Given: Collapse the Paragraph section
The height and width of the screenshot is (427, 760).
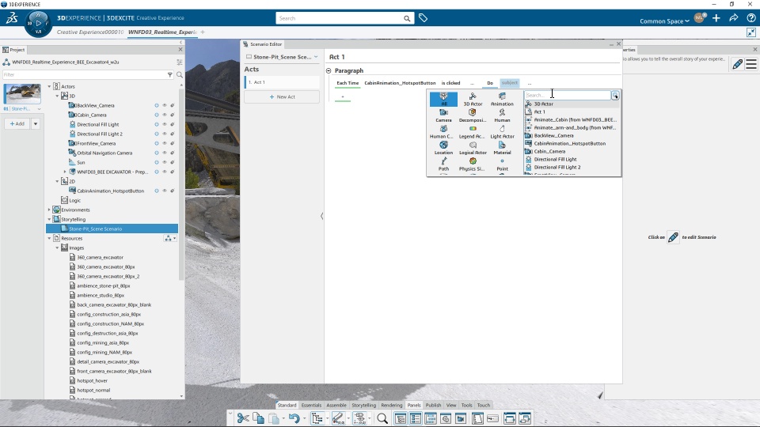Looking at the screenshot, I should [x=329, y=70].
